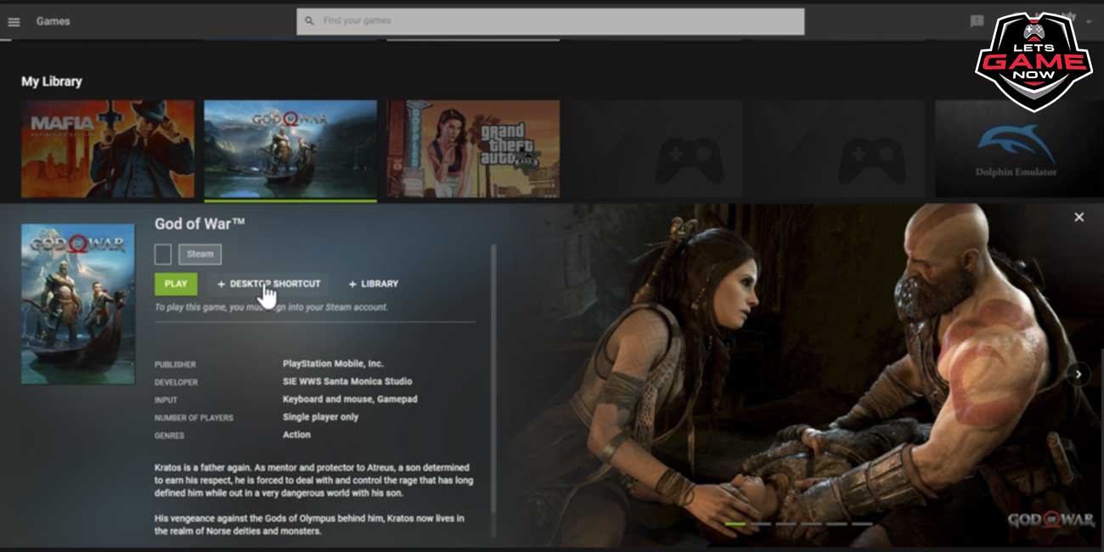The height and width of the screenshot is (552, 1104).
Task: Select the second screenshot carousel indicator
Action: 760,524
